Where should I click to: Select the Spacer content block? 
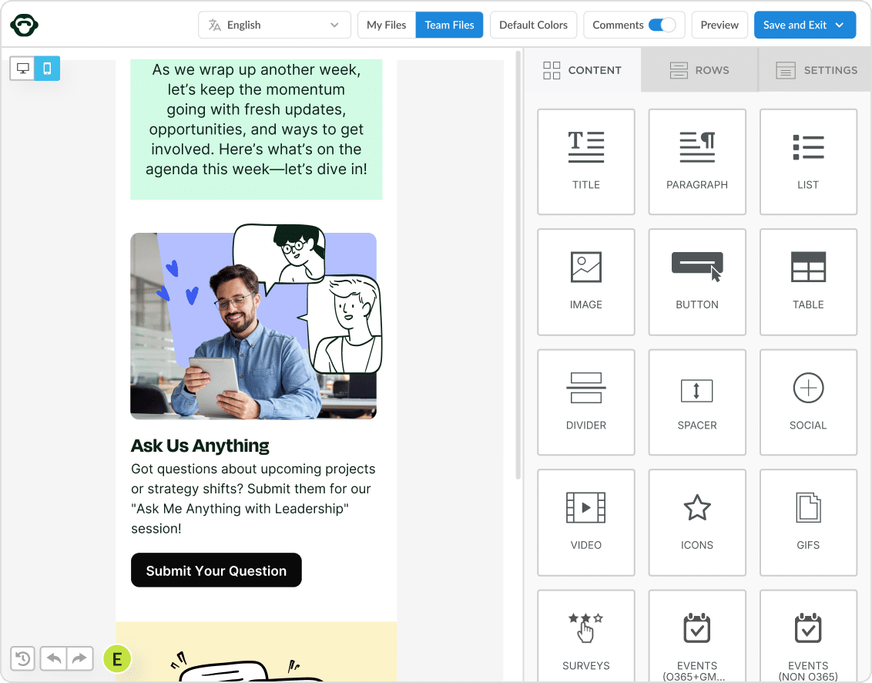coord(696,402)
